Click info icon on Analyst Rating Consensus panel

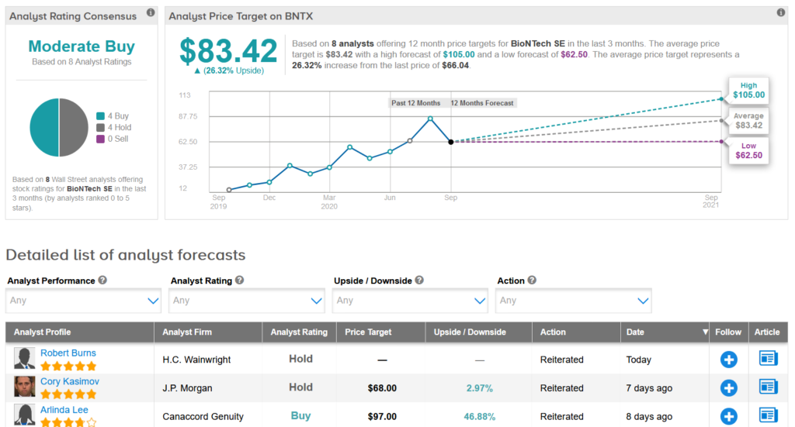pyautogui.click(x=151, y=12)
